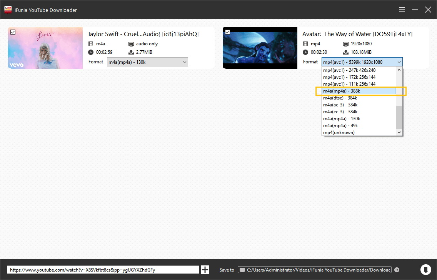
Task: Close the iFunia YouTube Downloader window
Action: (x=428, y=10)
